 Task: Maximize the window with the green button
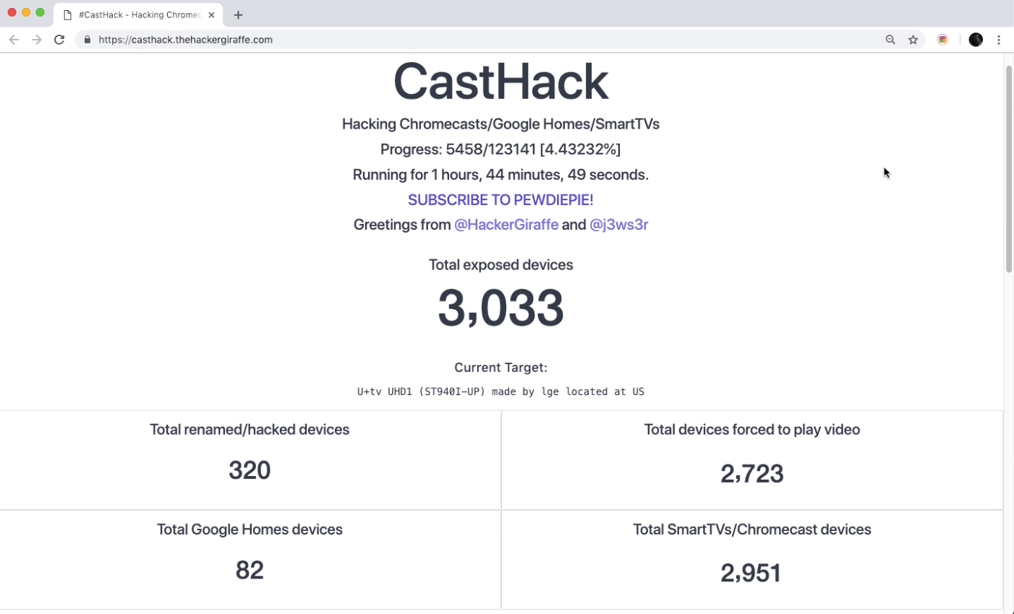[x=40, y=12]
